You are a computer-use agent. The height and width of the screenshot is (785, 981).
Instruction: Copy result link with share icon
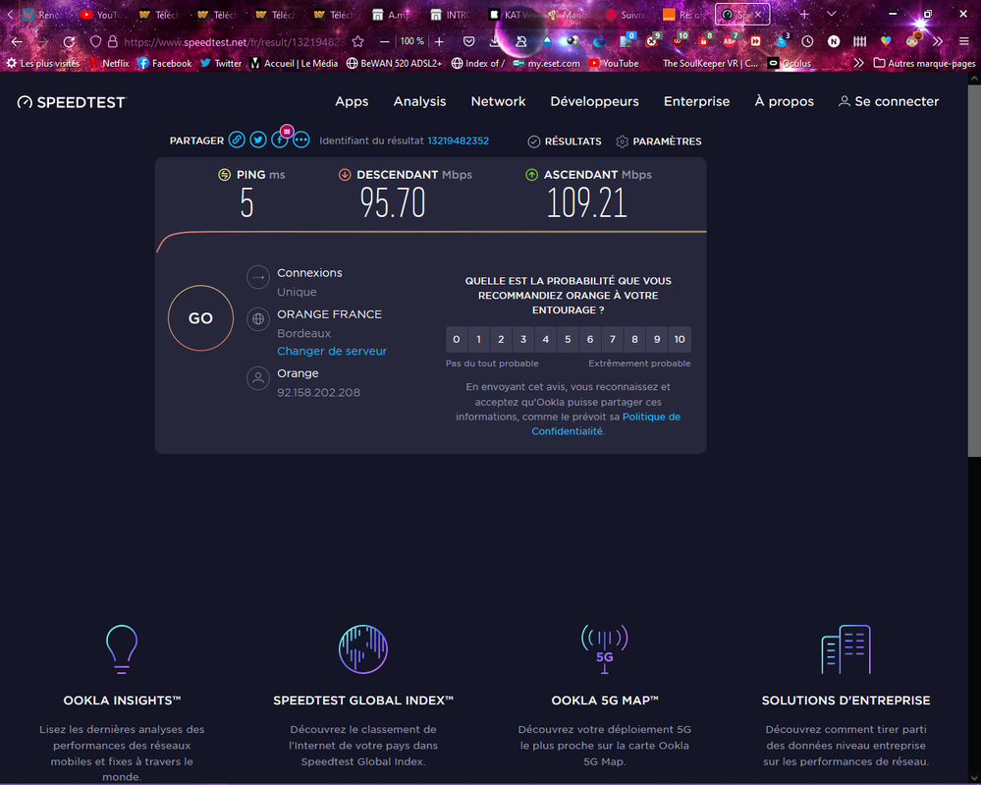click(237, 140)
